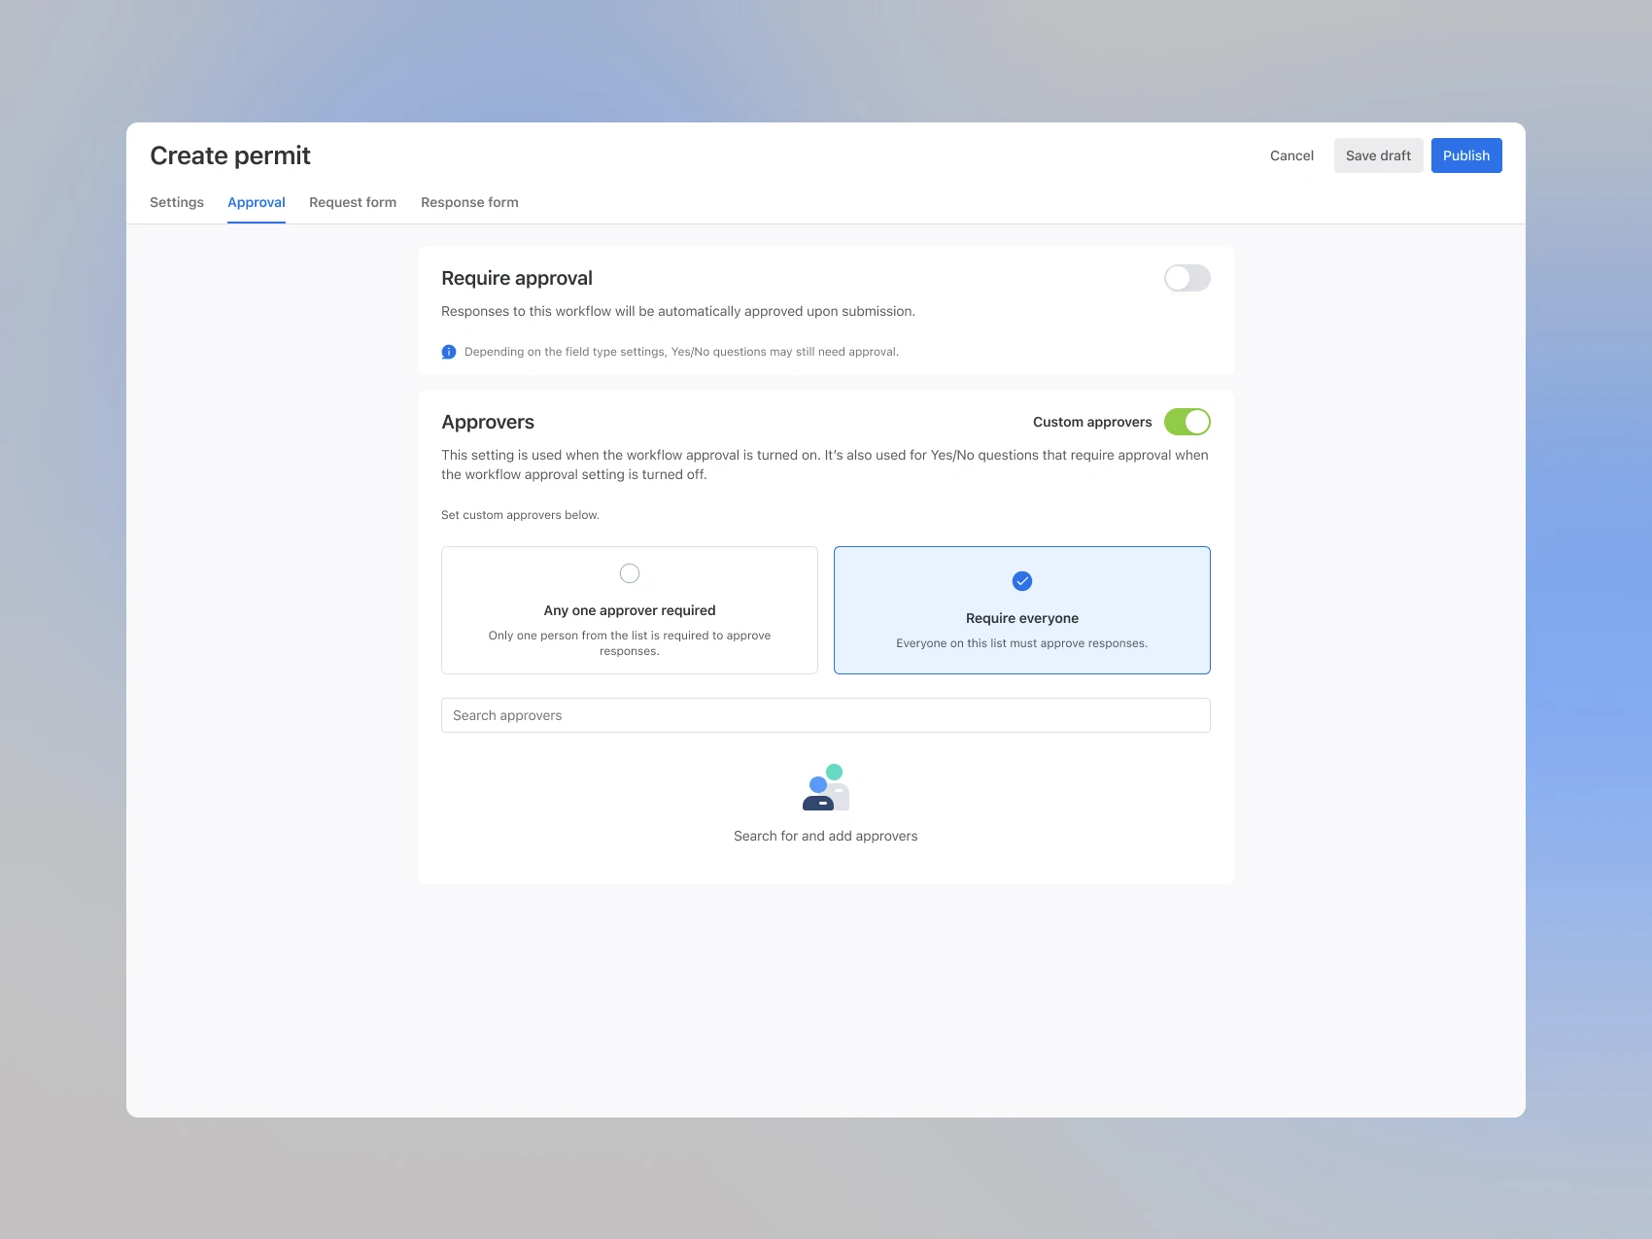
Task: Click the Any one approver required card
Action: 630,609
